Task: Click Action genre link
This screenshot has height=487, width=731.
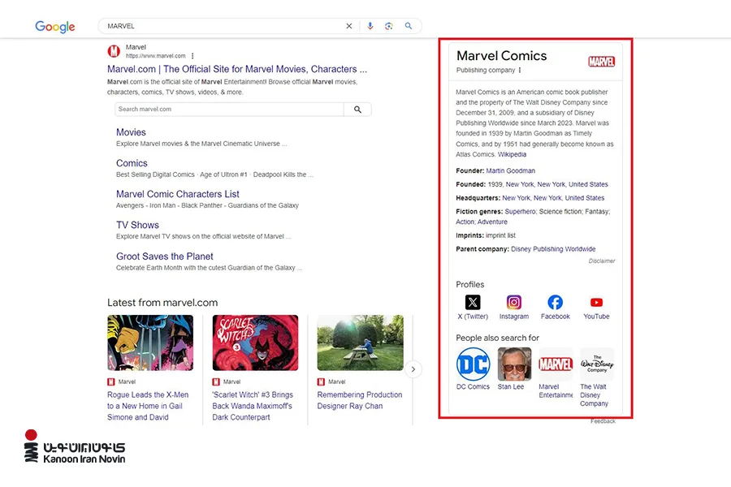Action: 465,222
